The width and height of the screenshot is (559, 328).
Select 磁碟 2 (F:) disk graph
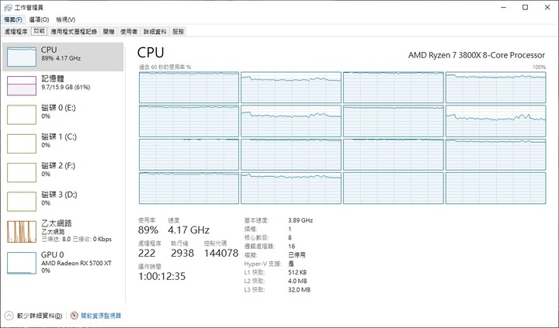click(22, 172)
